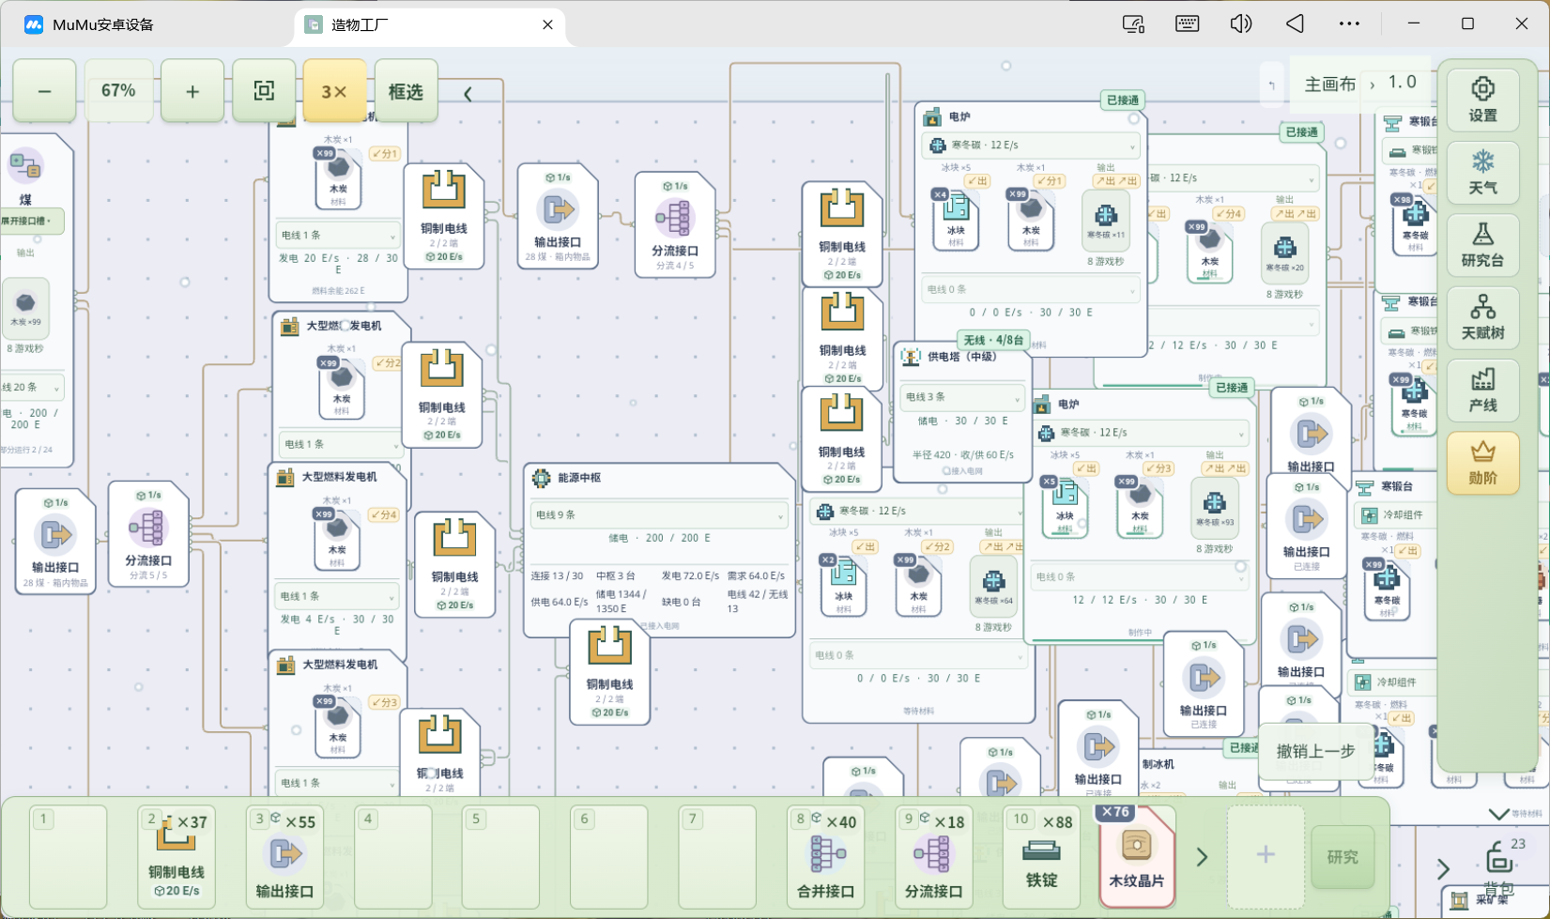Open the 电线 3 条 dropdown in 供电塔
1550x919 pixels.
[x=961, y=397]
